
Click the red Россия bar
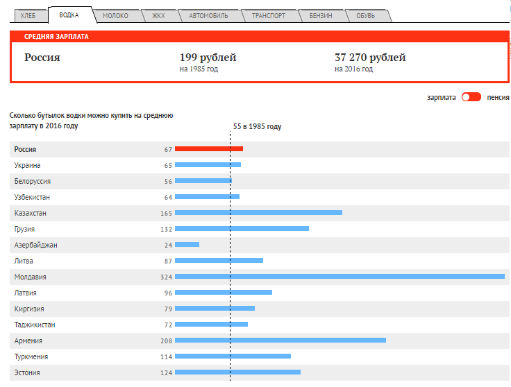pyautogui.click(x=208, y=149)
